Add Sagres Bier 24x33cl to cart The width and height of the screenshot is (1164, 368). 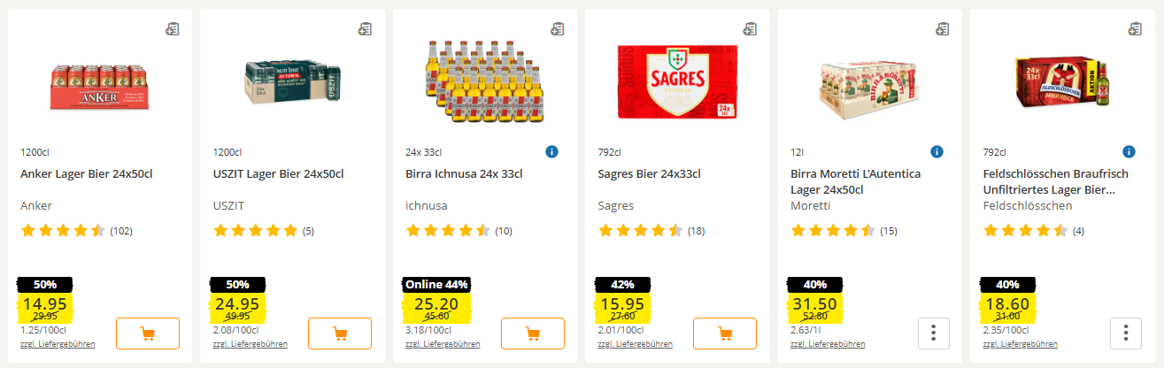[725, 333]
